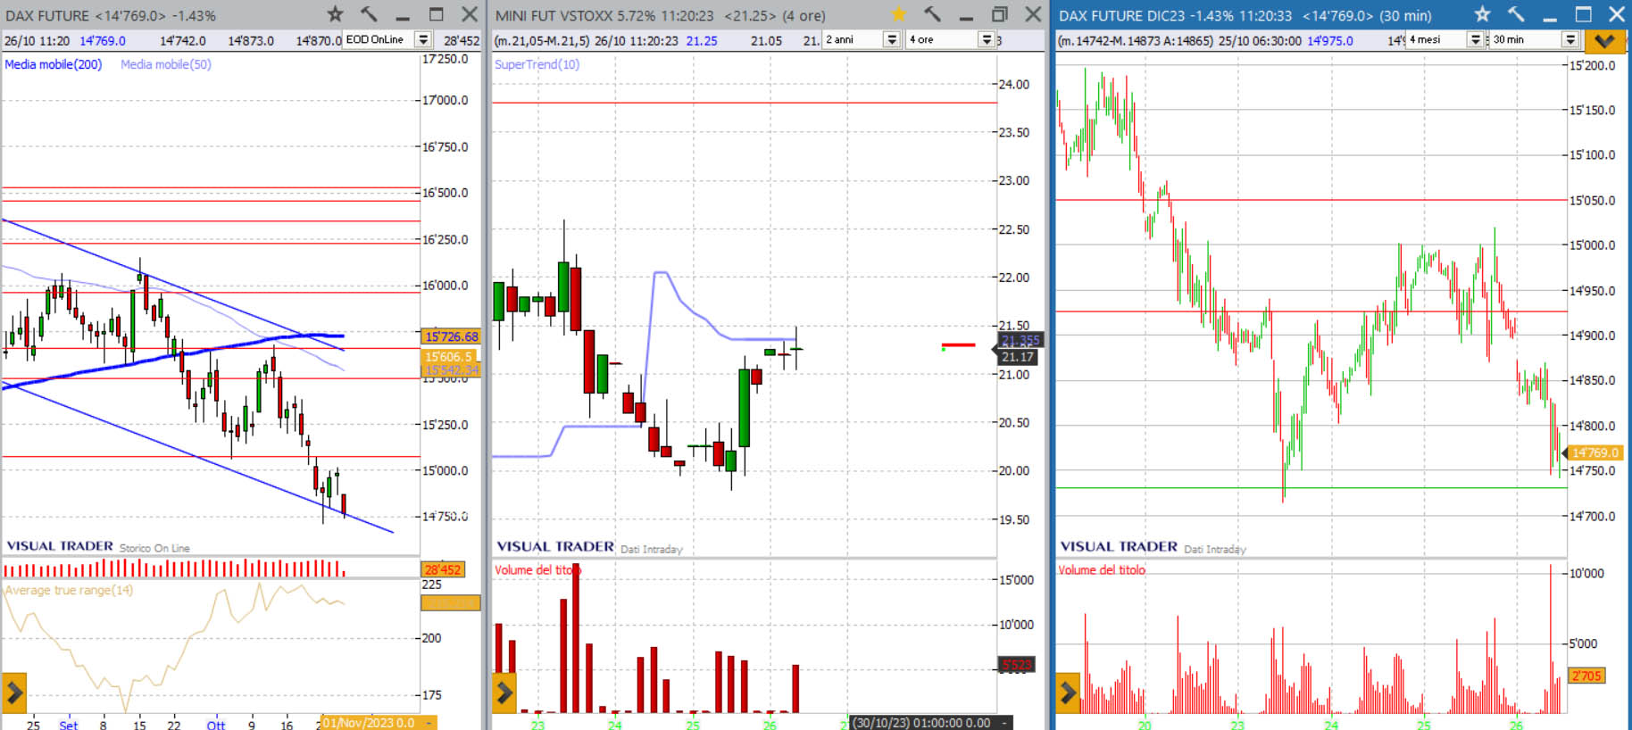Click the Average true range(14) indicator label
1632x730 pixels.
(x=69, y=590)
